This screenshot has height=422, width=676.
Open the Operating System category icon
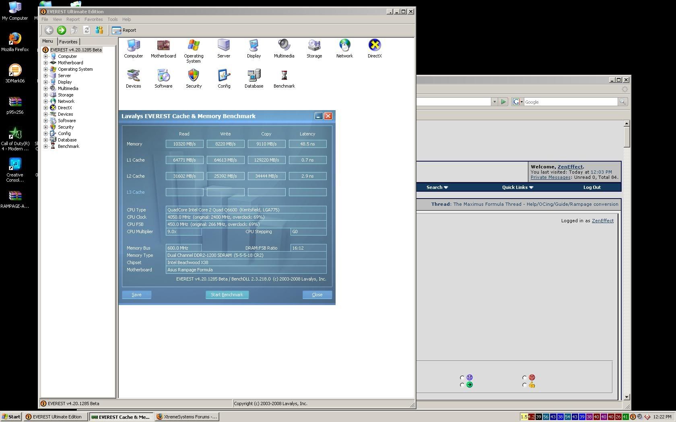pos(194,51)
